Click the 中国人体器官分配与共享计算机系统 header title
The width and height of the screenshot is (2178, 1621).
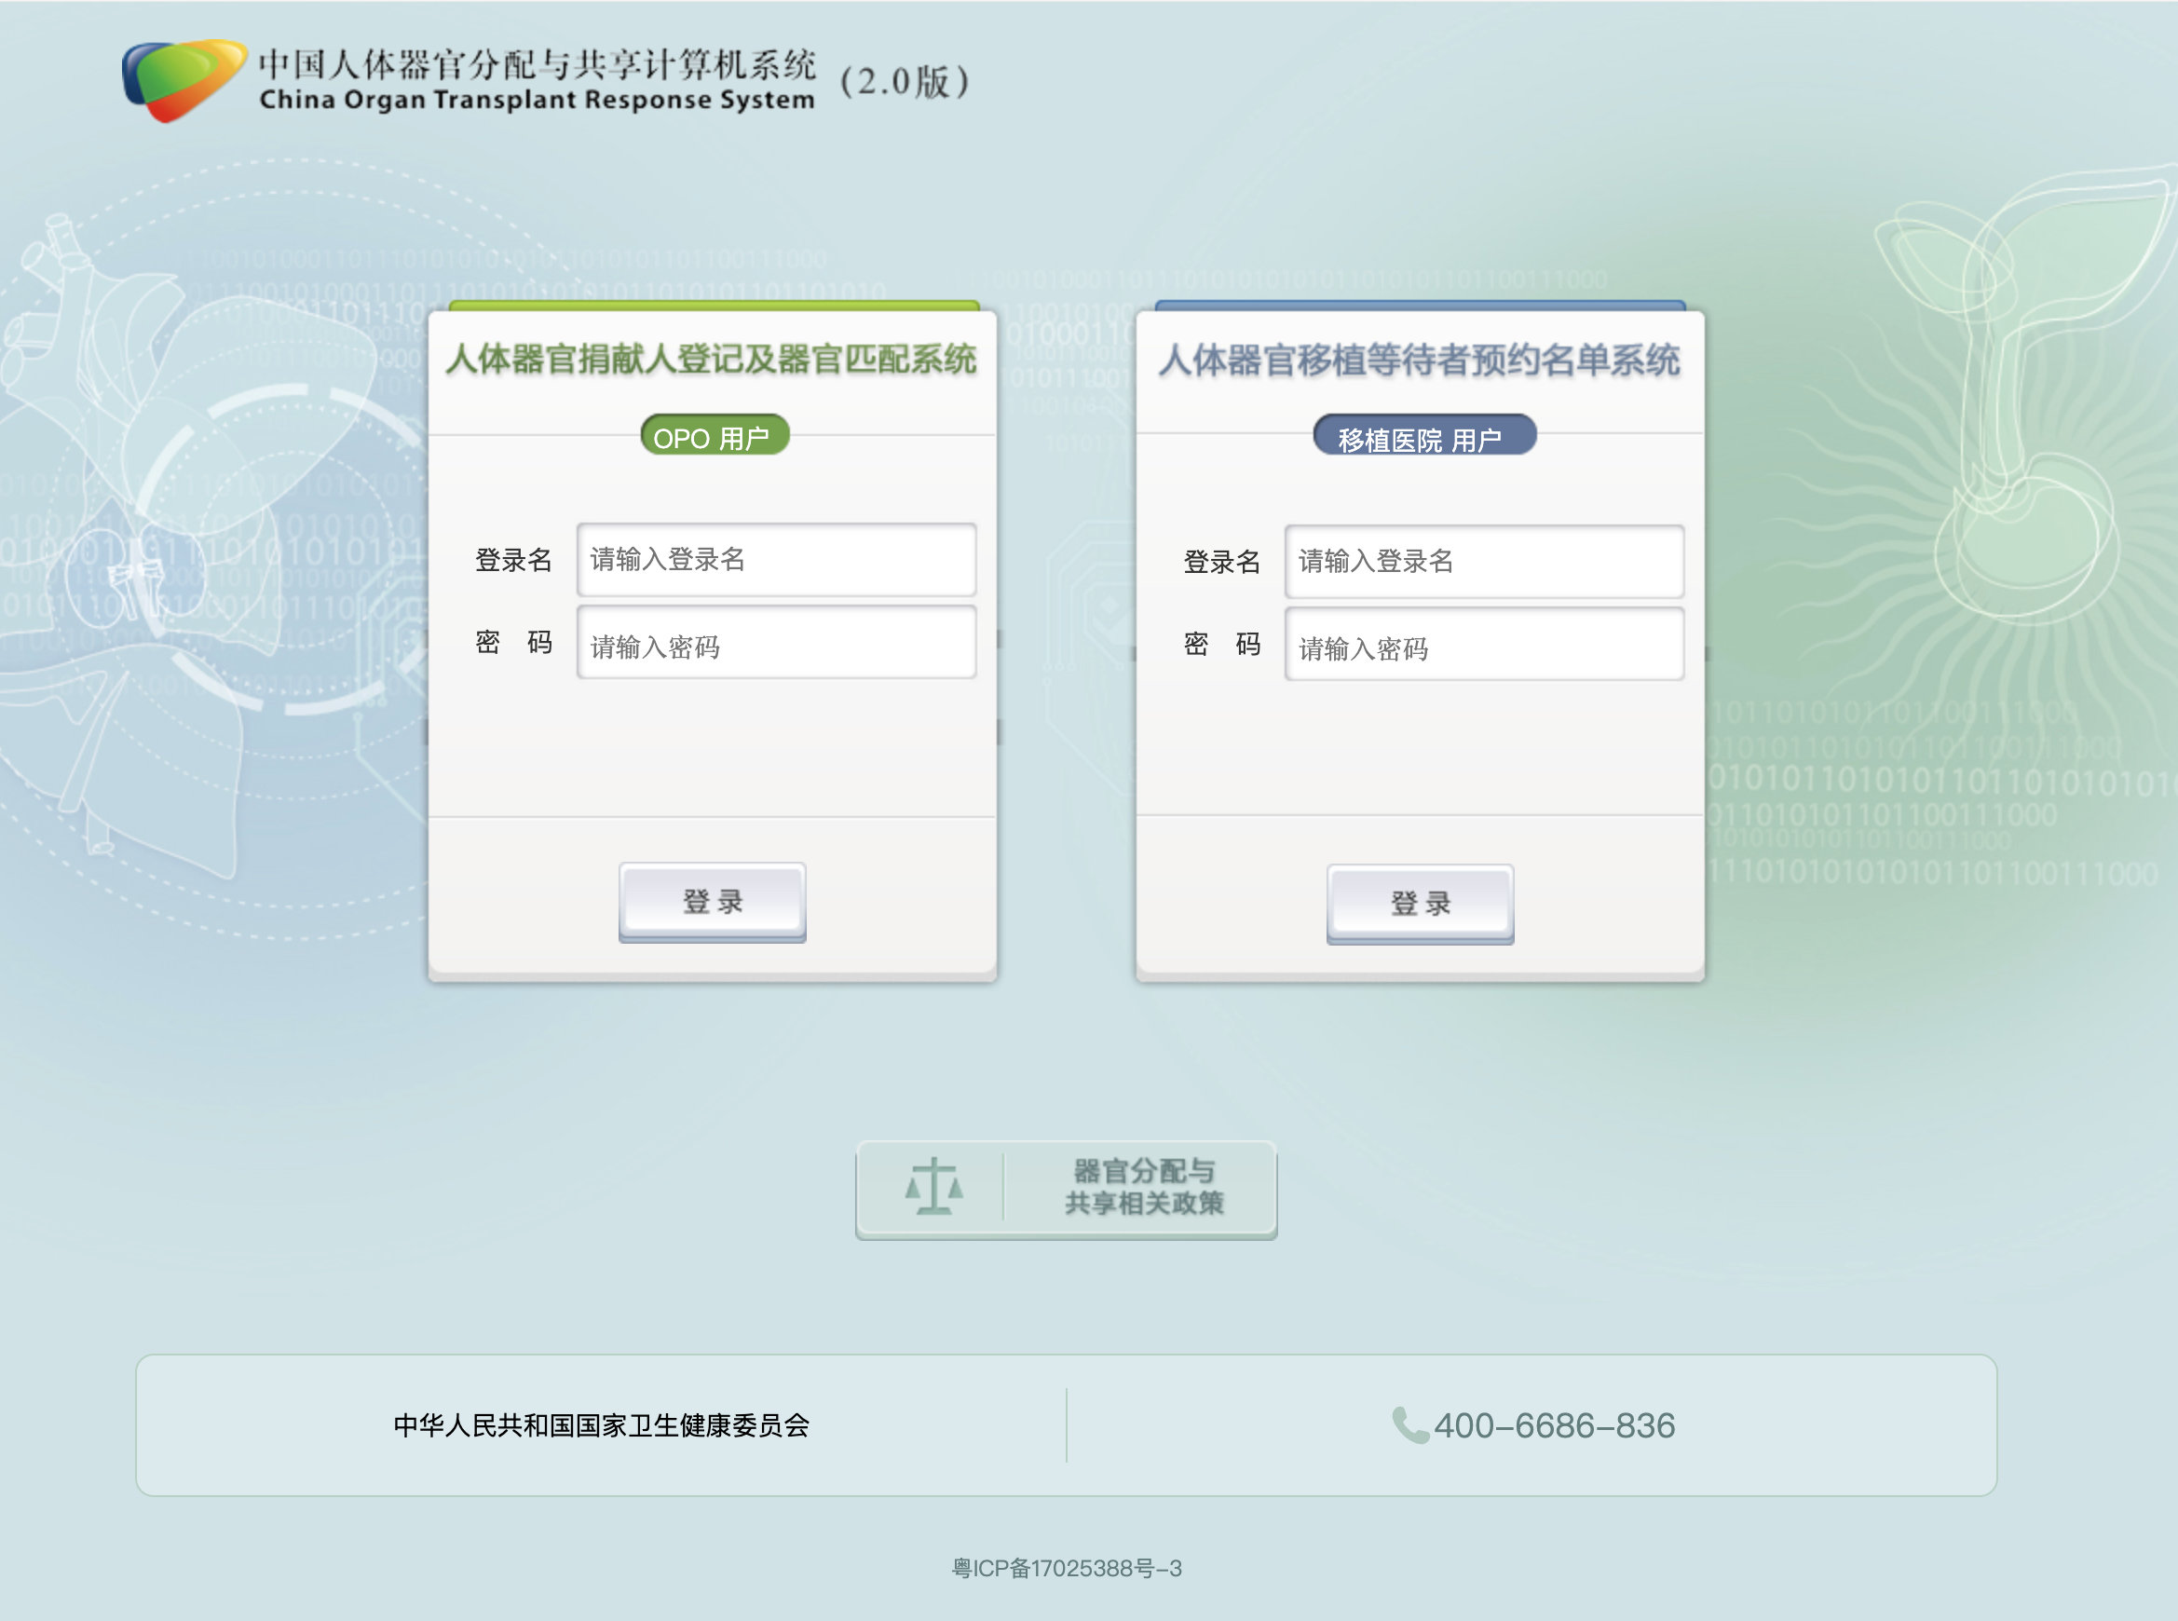click(537, 63)
